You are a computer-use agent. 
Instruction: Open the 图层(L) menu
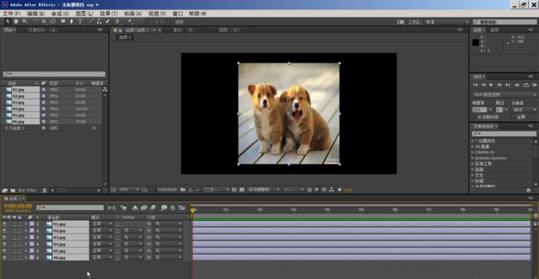coord(84,13)
